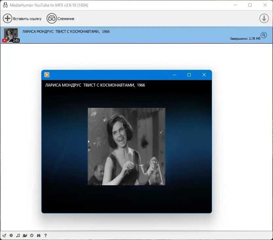Clear the list with the broom icon
The width and height of the screenshot is (273, 240).
pyautogui.click(x=4, y=235)
